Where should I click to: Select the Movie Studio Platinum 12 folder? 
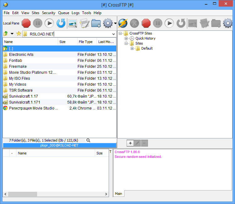tap(59, 72)
